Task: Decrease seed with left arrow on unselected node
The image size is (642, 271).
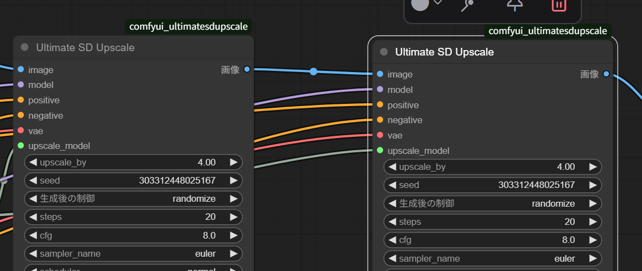Action: 33,180
